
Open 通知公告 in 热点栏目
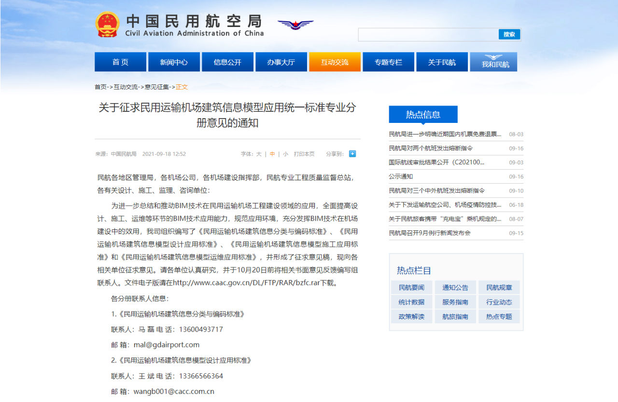[x=455, y=288]
